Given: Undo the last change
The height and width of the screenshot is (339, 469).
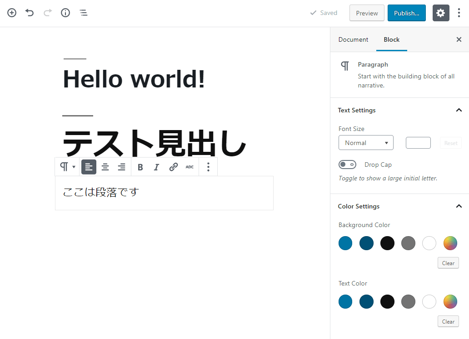Looking at the screenshot, I should 30,13.
